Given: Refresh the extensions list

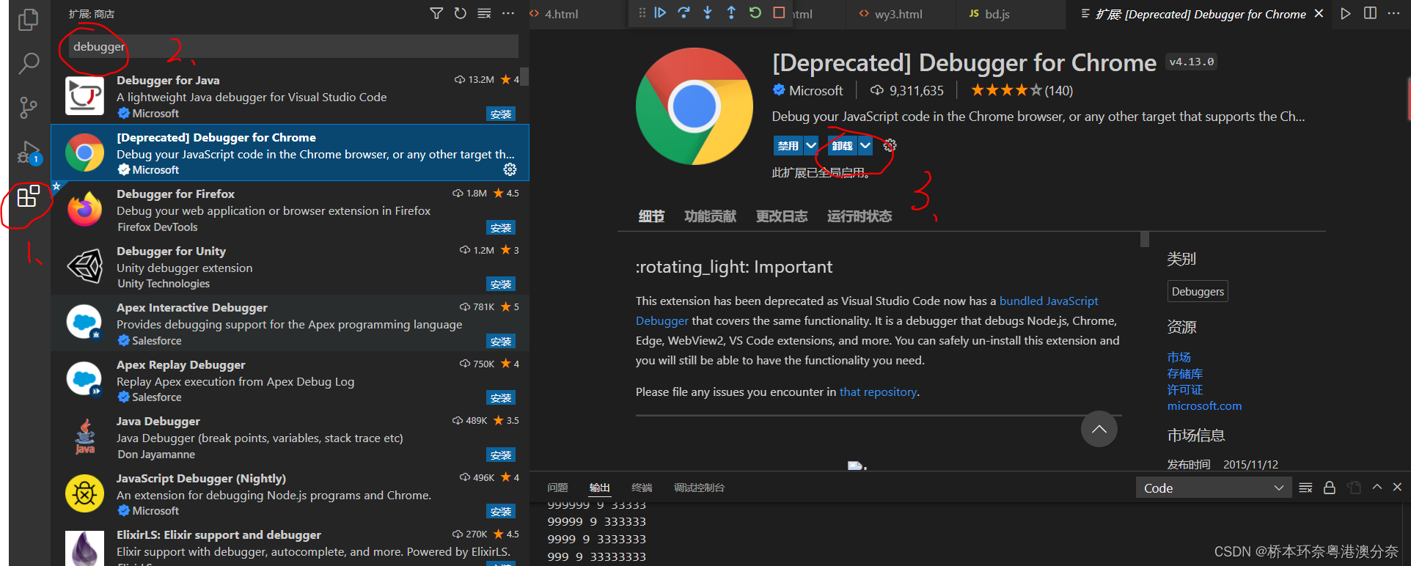Looking at the screenshot, I should pos(460,13).
